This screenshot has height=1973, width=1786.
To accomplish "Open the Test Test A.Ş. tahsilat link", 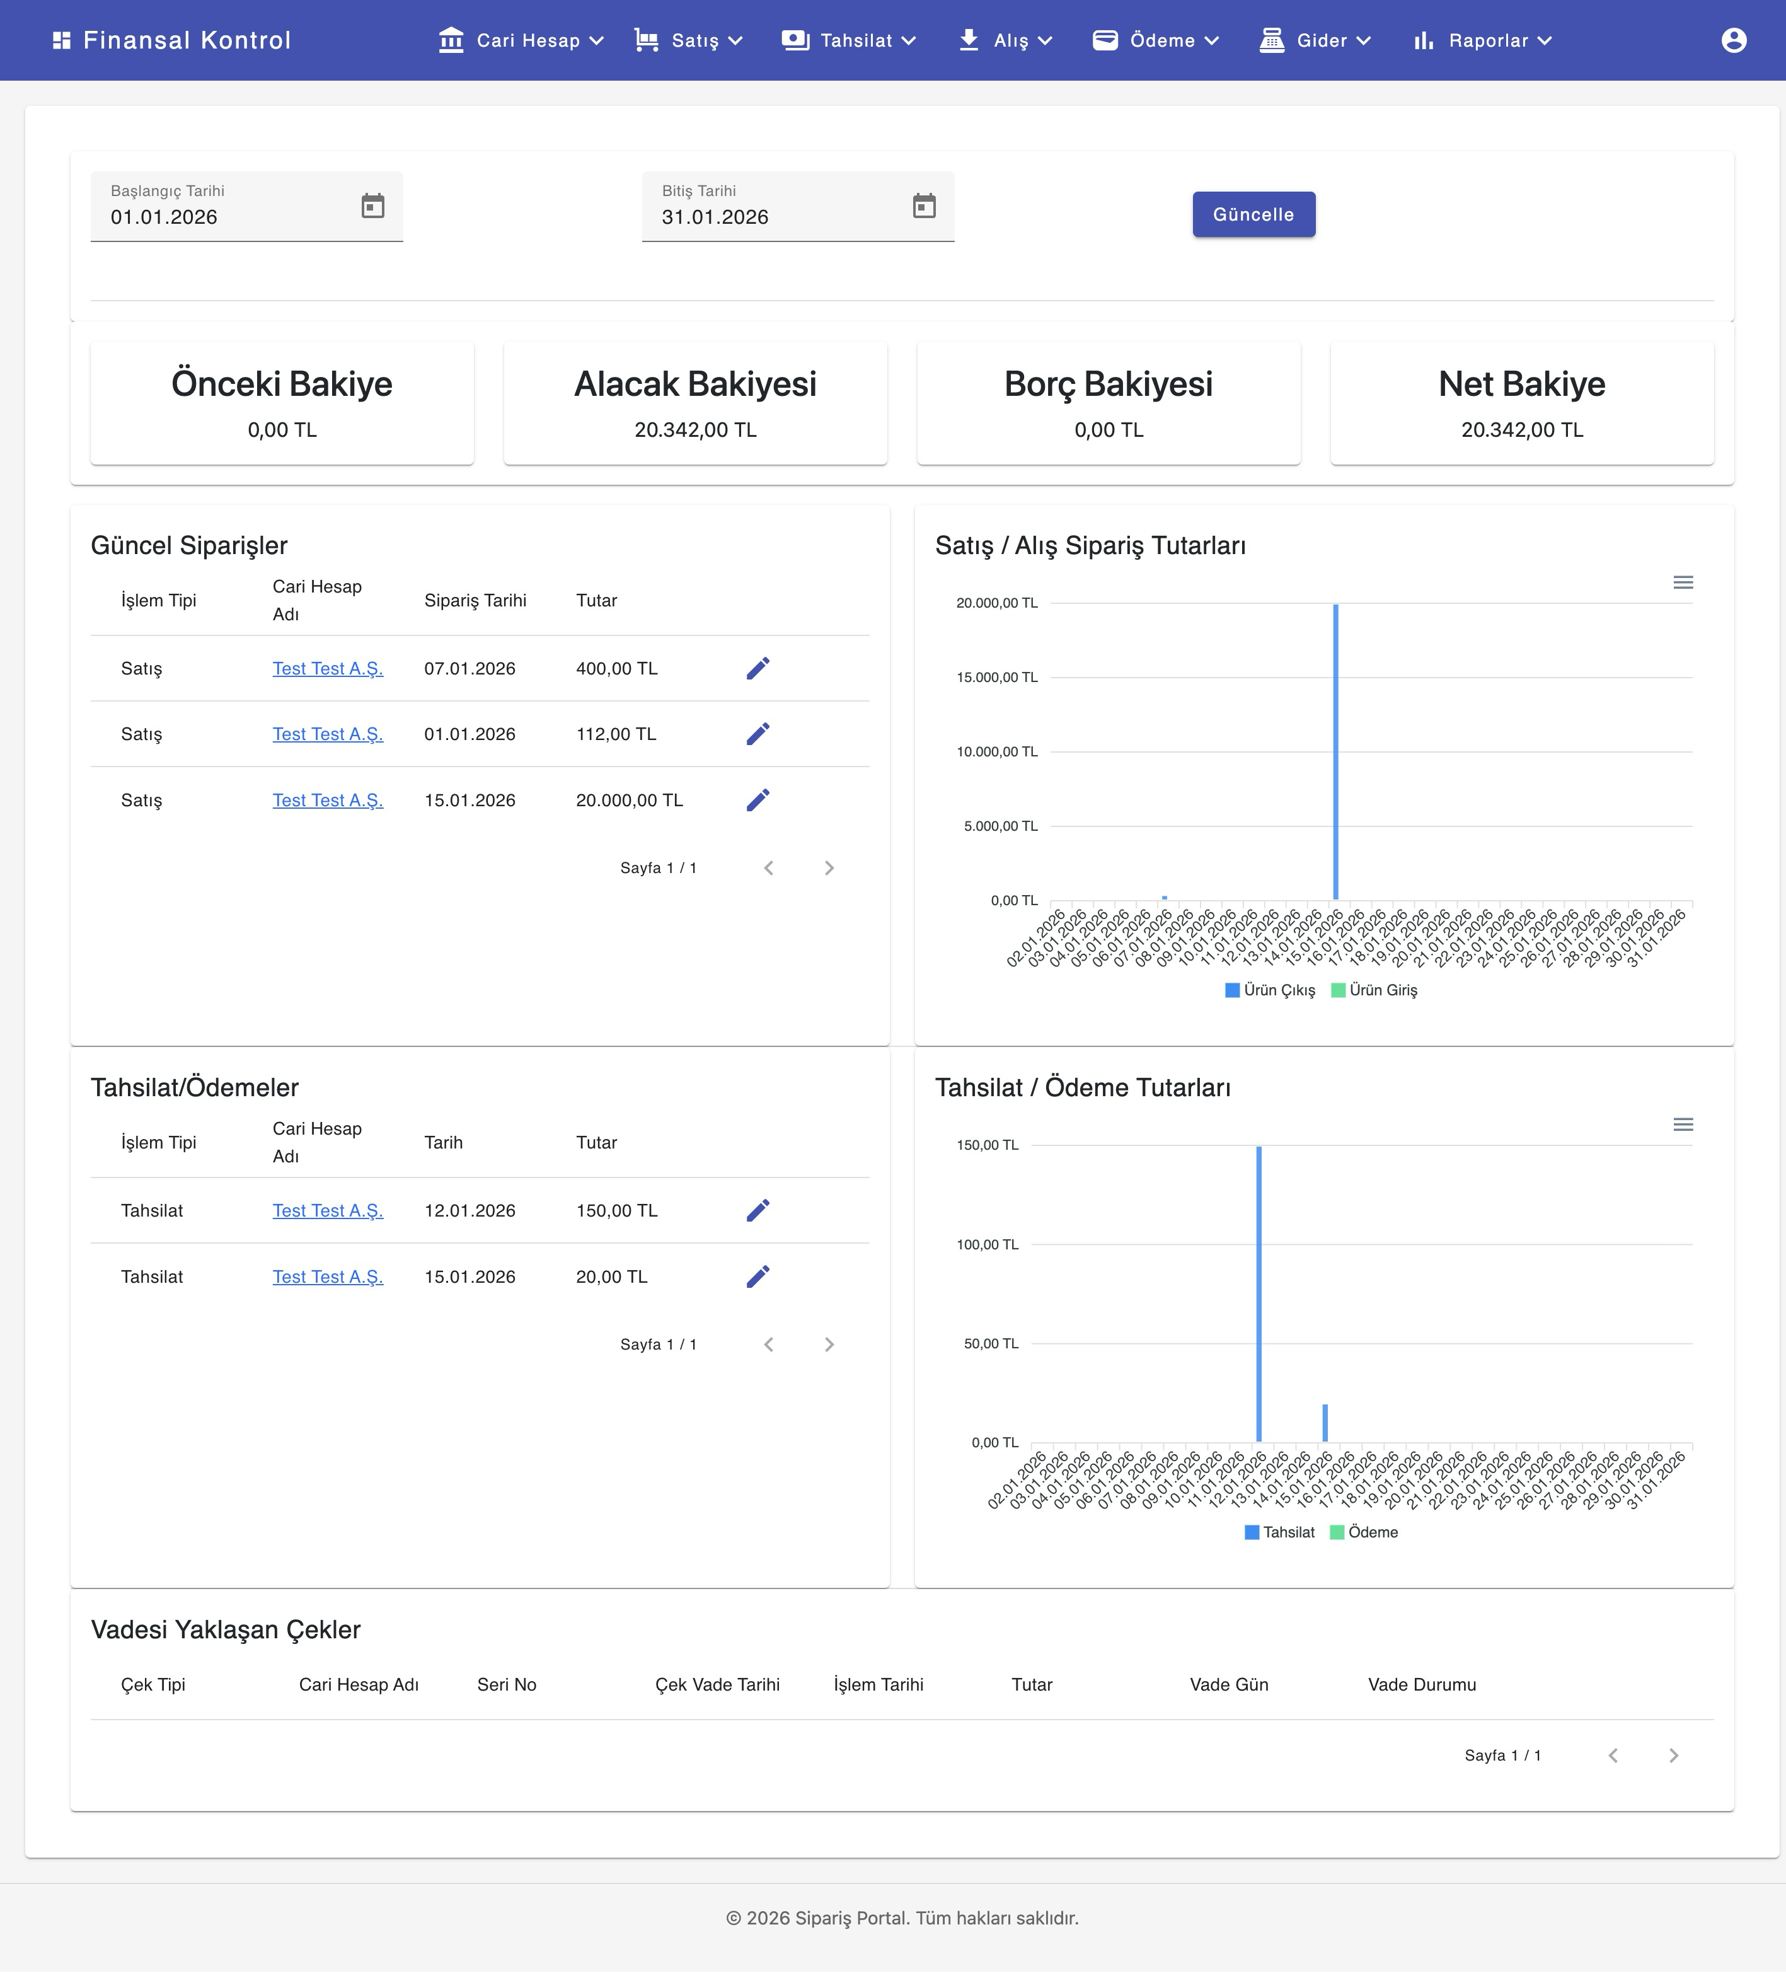I will pyautogui.click(x=328, y=1211).
